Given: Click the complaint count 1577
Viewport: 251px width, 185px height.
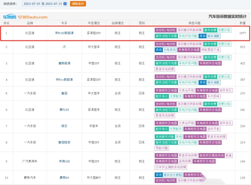Looking at the screenshot, I should [242, 33].
